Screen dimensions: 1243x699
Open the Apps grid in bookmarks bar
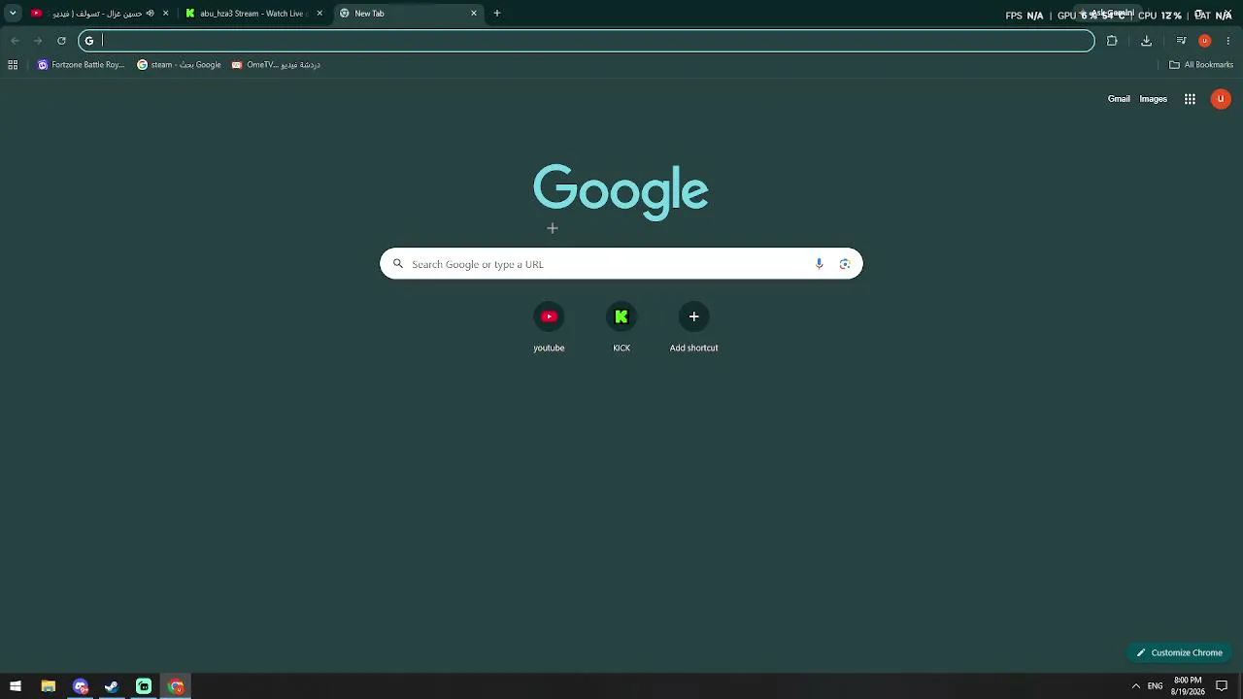pos(13,65)
